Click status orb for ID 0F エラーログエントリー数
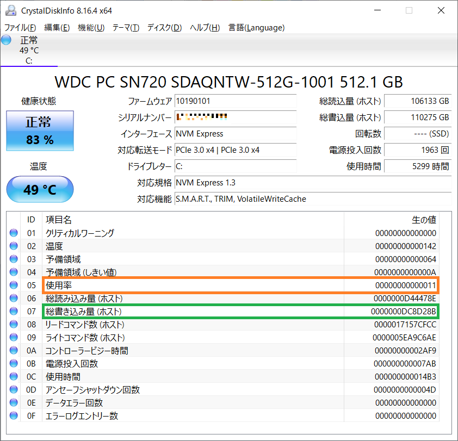Viewport: 458px width, 441px height. (x=14, y=415)
